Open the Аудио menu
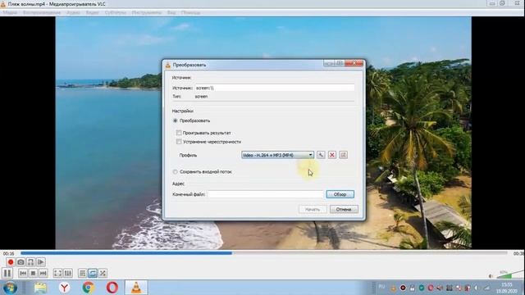The image size is (525, 295). [73, 13]
